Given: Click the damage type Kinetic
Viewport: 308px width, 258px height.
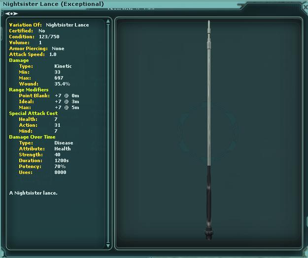Looking at the screenshot, I should tap(63, 66).
